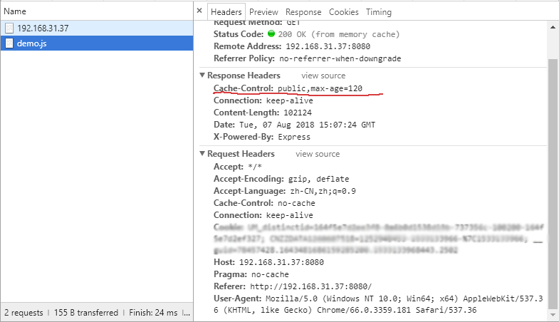Image resolution: width=559 pixels, height=322 pixels.
Task: Switch to the Preview tab
Action: coord(263,12)
